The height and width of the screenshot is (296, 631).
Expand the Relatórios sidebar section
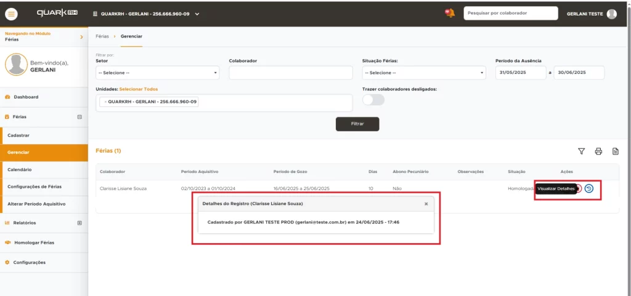click(x=79, y=223)
